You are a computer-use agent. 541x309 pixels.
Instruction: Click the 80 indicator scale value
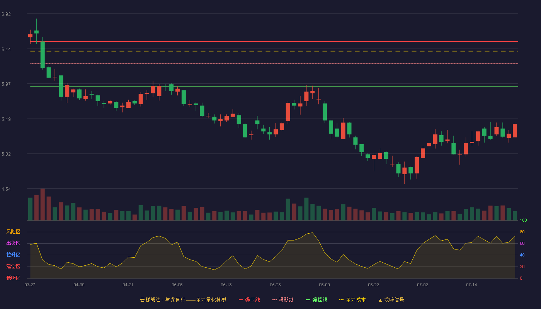[522, 232]
